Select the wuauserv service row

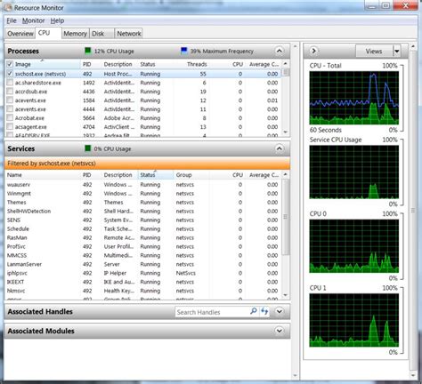pos(143,185)
